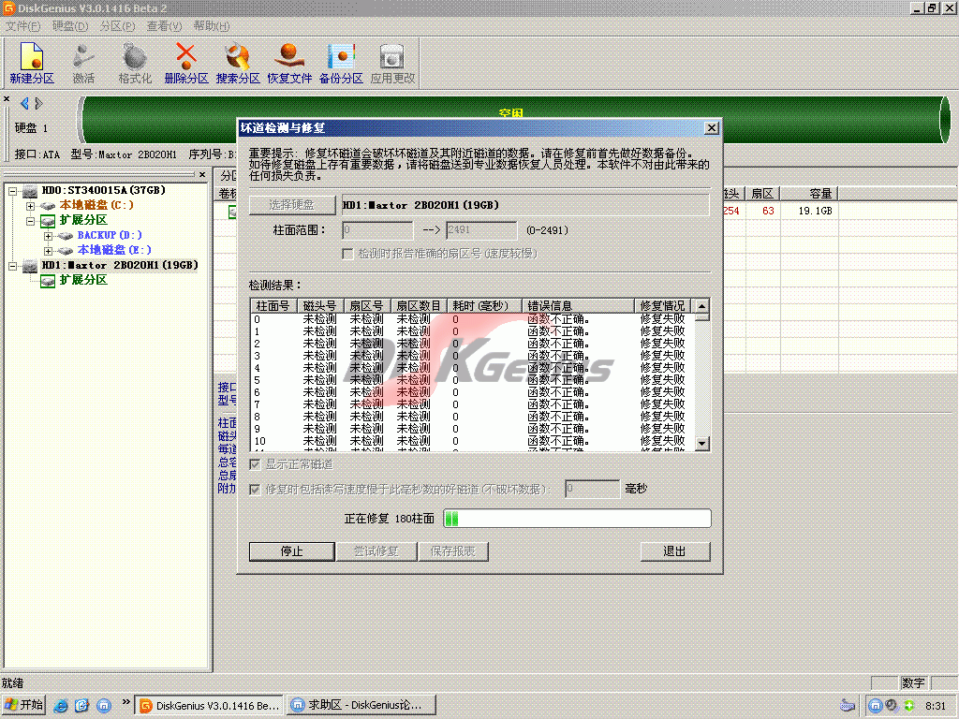Sort results by 扇区数目 column header
This screenshot has height=719, width=959.
pos(419,306)
